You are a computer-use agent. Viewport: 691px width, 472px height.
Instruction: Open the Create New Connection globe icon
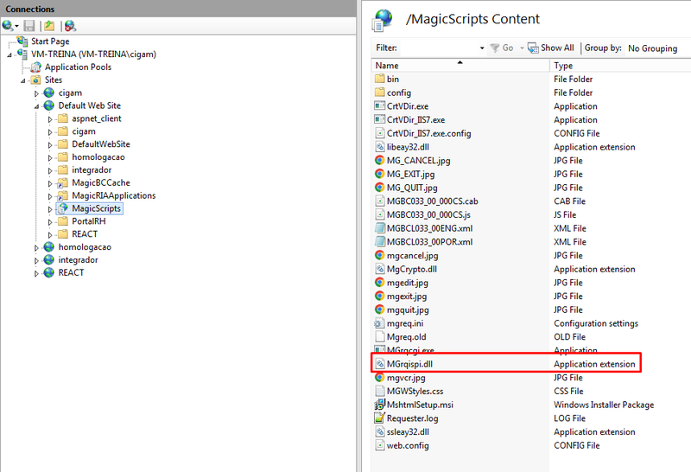point(8,26)
